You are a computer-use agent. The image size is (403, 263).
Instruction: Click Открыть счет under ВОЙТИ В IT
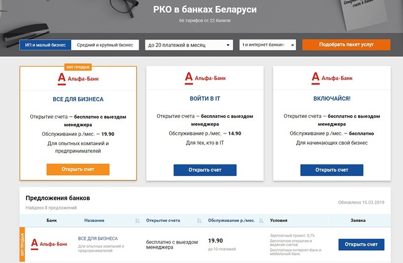pos(204,170)
